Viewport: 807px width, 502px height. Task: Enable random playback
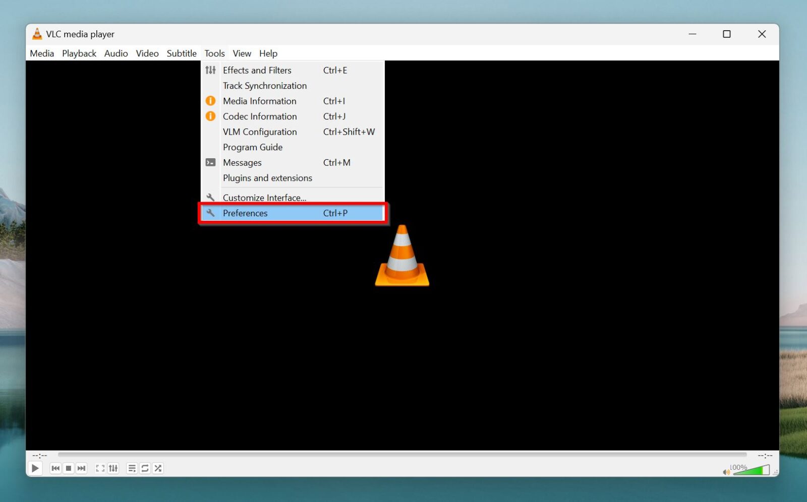pyautogui.click(x=158, y=468)
